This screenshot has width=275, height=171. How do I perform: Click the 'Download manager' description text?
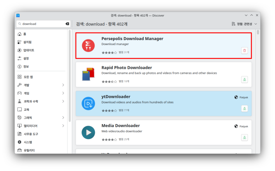pos(115,44)
